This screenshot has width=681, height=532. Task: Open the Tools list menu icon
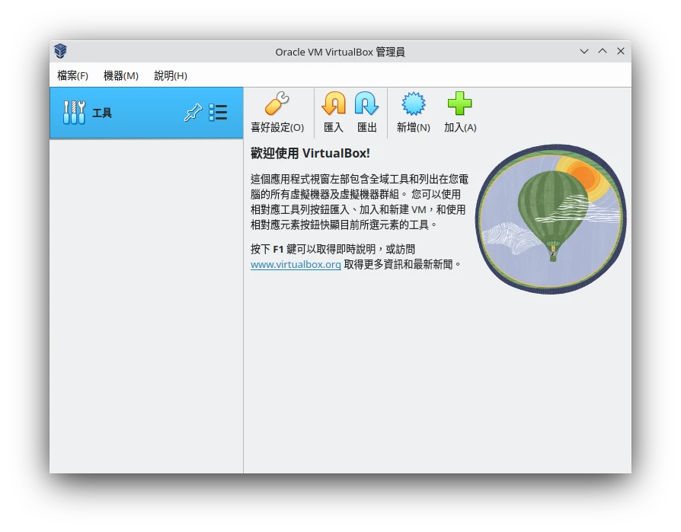coord(218,113)
